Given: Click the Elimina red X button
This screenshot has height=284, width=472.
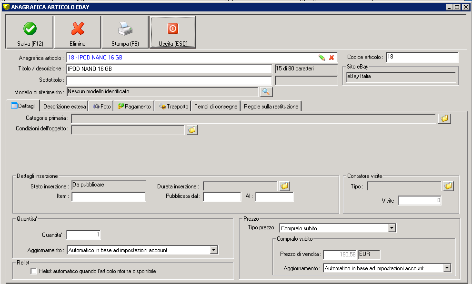Looking at the screenshot, I should click(77, 32).
